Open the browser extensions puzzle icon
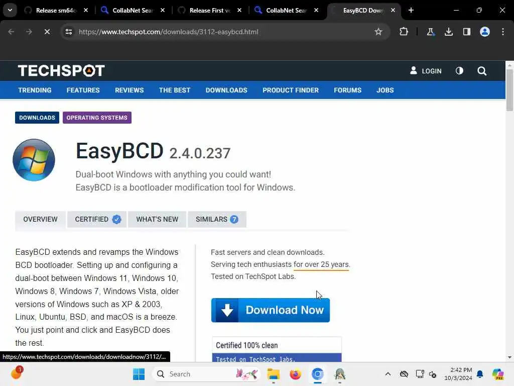514x386 pixels. coord(404,32)
